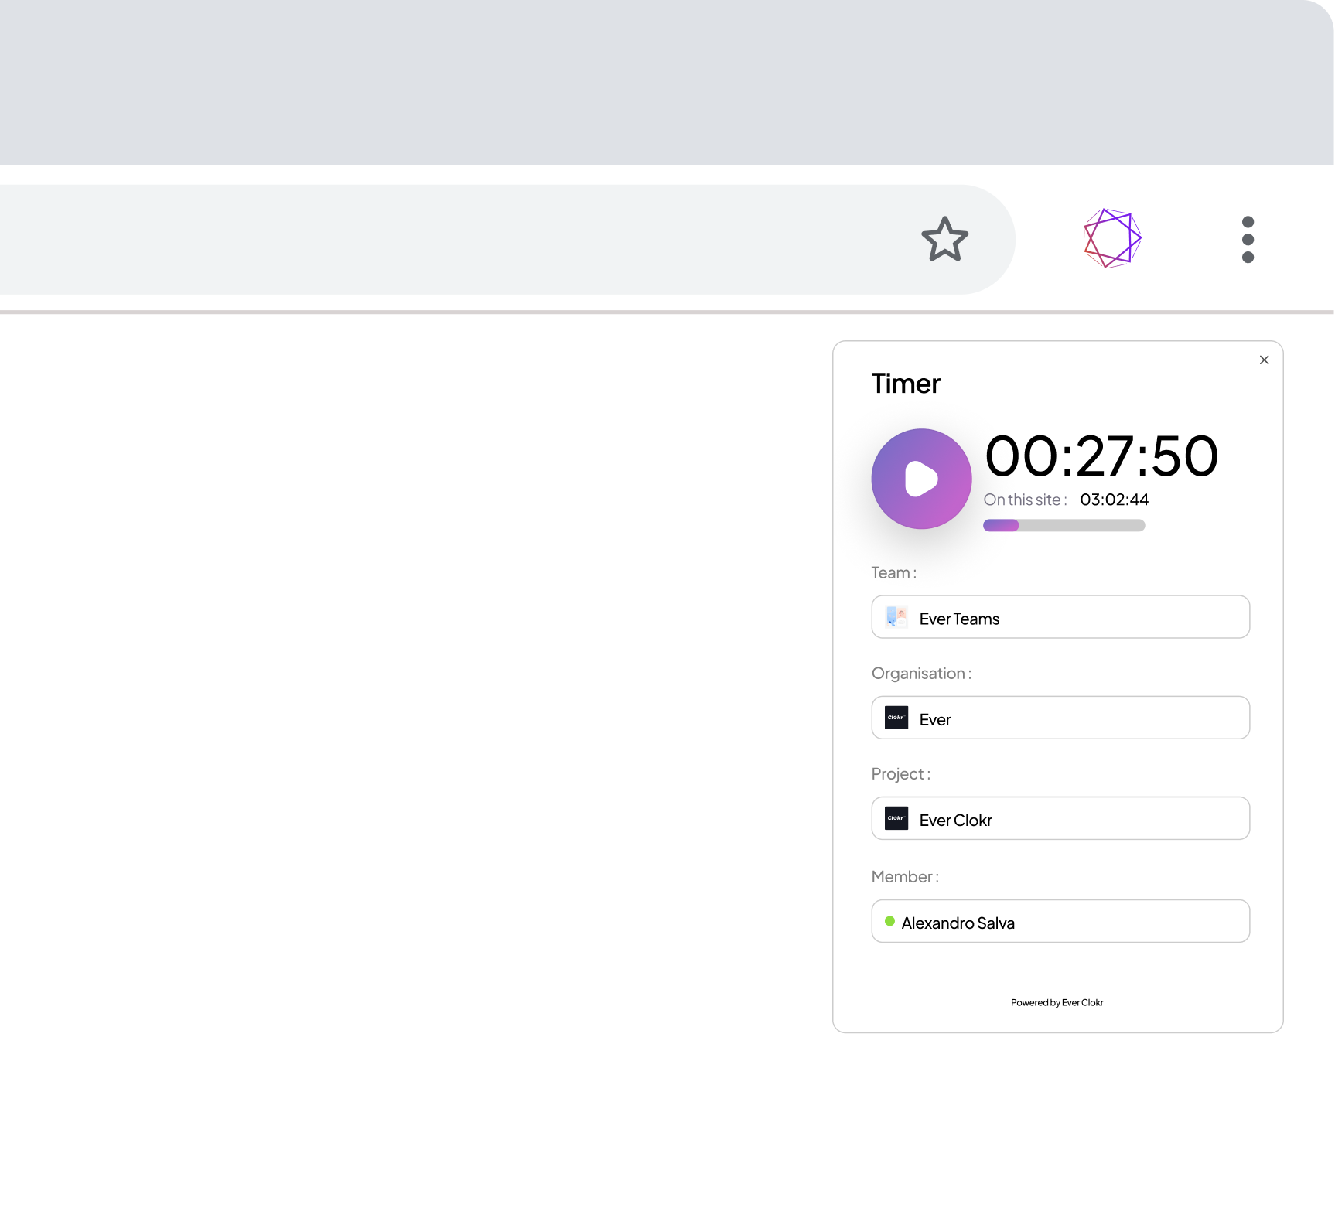Start the timer with the play button
The image size is (1335, 1225).
pyautogui.click(x=921, y=479)
